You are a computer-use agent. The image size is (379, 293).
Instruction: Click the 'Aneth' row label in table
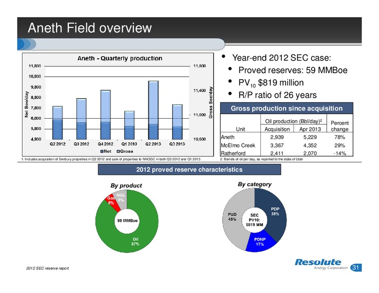[x=228, y=137]
